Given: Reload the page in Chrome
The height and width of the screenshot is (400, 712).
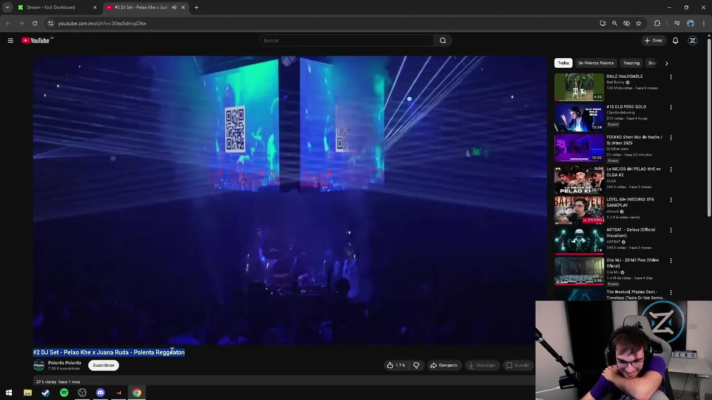Looking at the screenshot, I should (x=34, y=23).
